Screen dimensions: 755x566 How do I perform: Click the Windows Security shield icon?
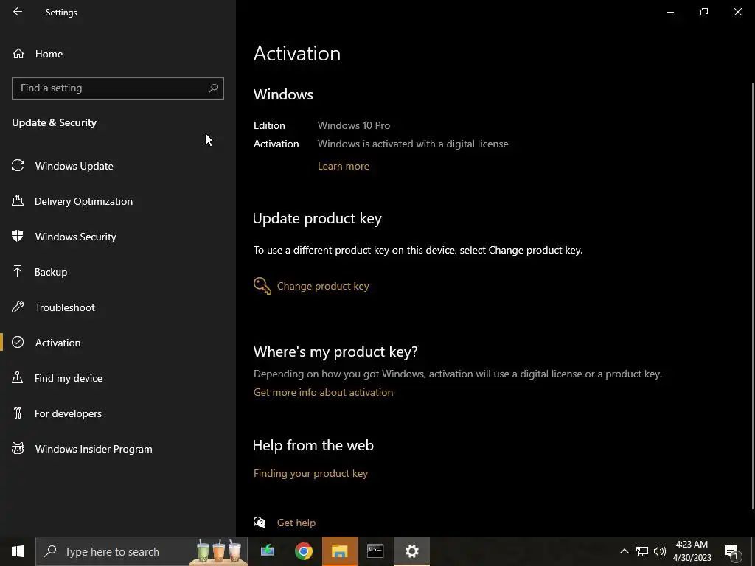[18, 236]
